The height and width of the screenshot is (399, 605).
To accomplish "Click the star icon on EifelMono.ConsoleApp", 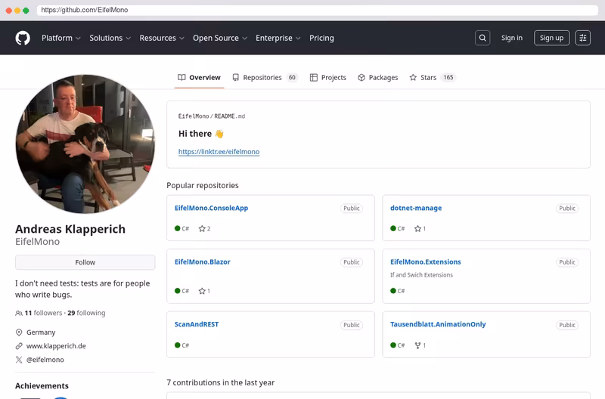I will [x=202, y=229].
